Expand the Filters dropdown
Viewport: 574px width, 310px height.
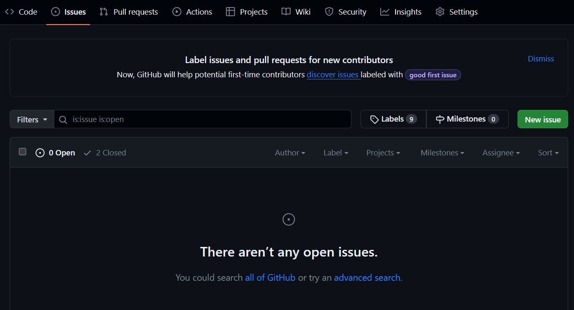coord(32,119)
